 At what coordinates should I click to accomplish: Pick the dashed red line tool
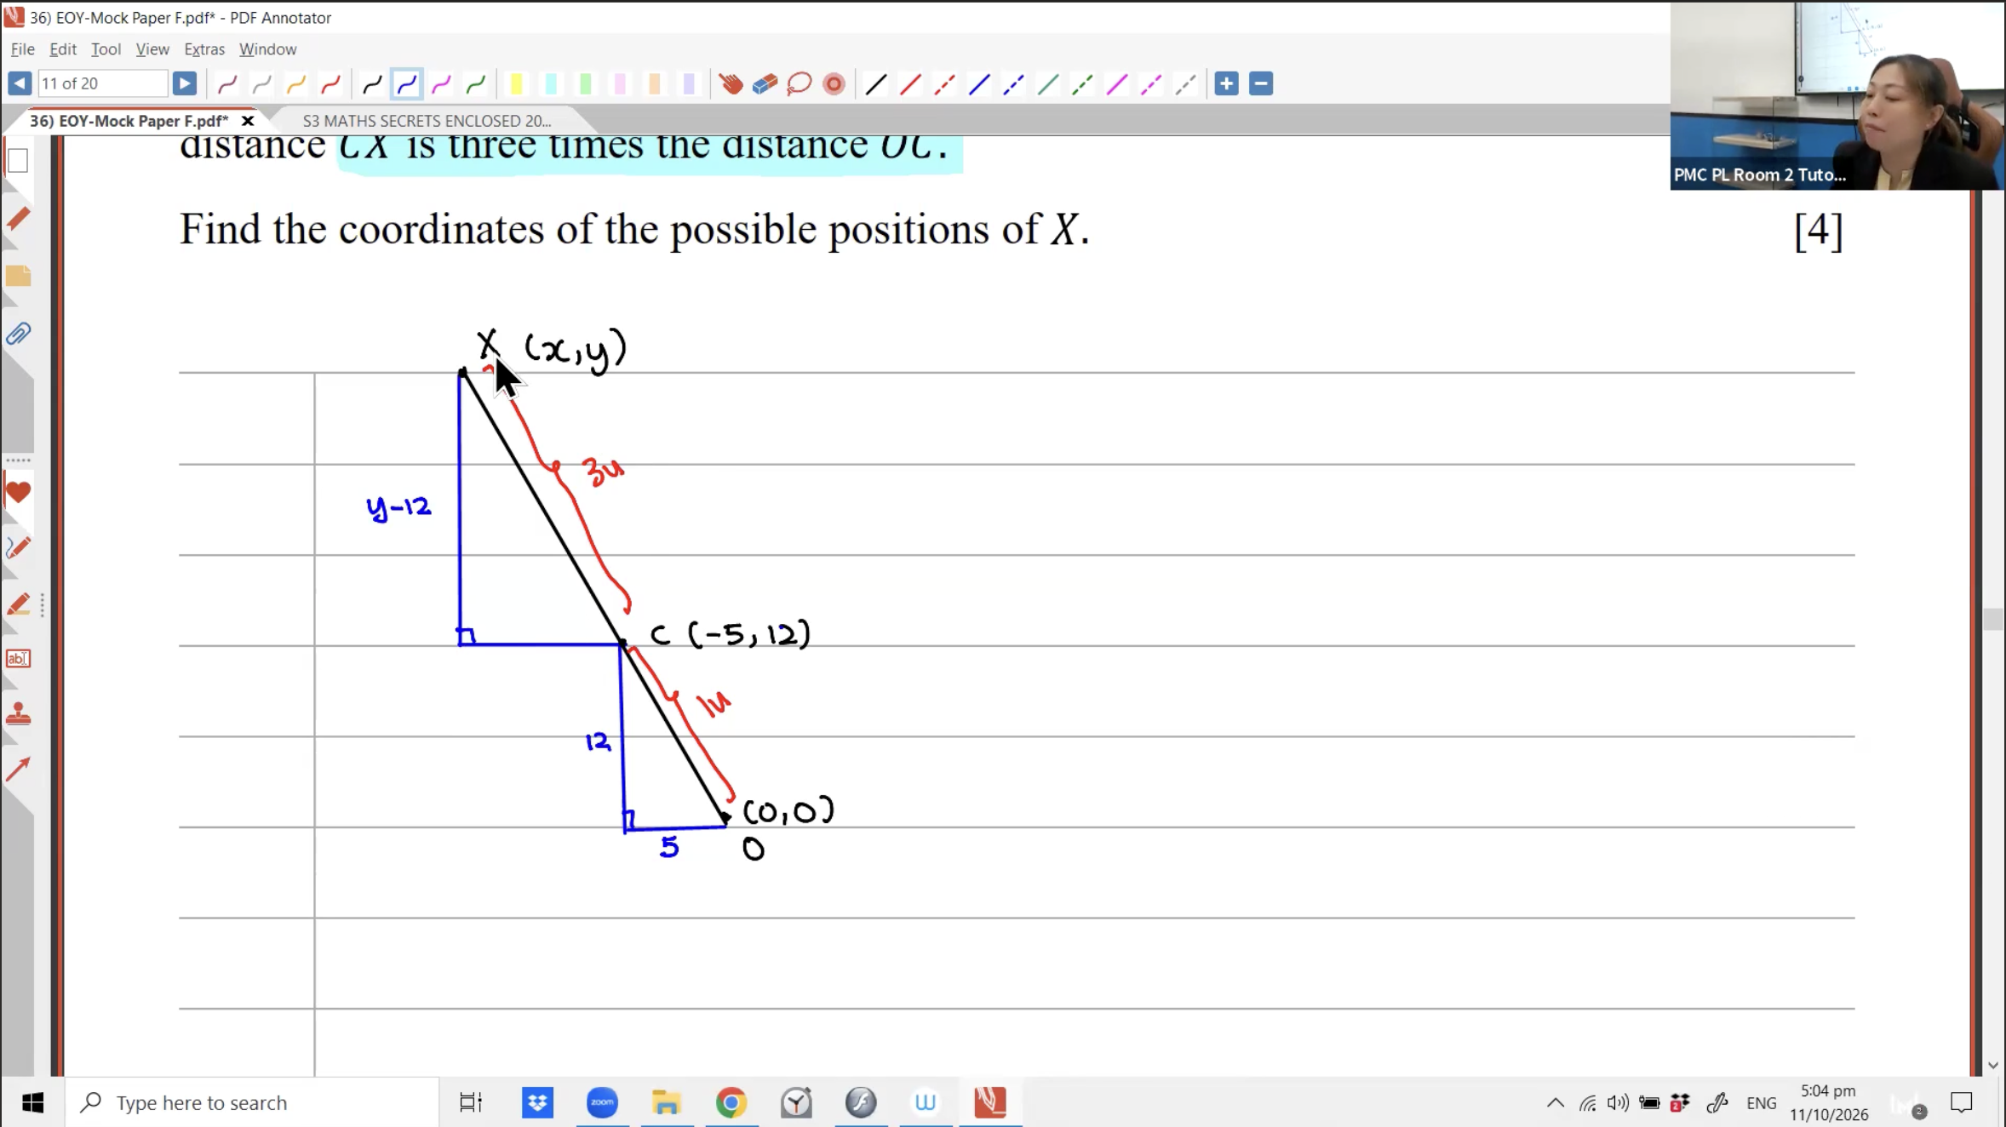tap(944, 83)
